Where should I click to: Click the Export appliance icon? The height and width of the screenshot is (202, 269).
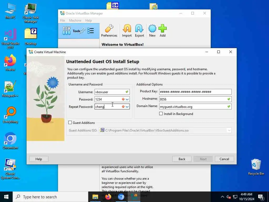tap(139, 31)
